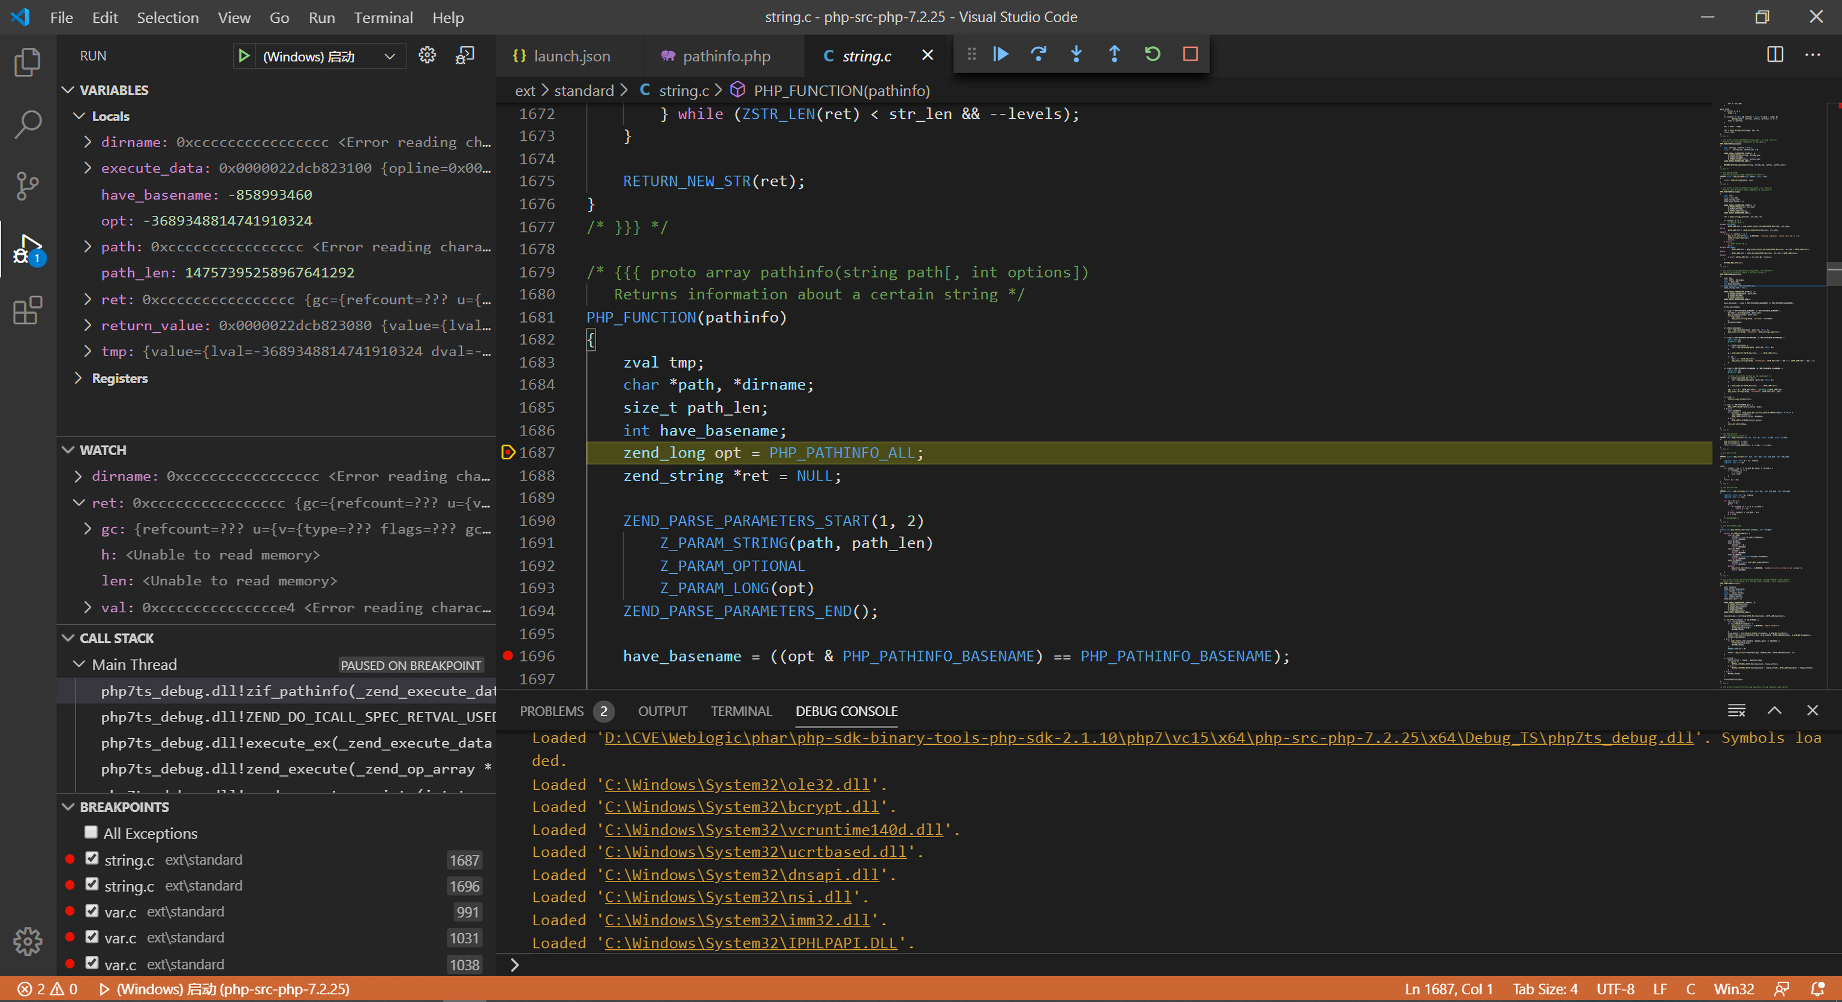Open editor More Actions ellipsis

(x=1813, y=55)
